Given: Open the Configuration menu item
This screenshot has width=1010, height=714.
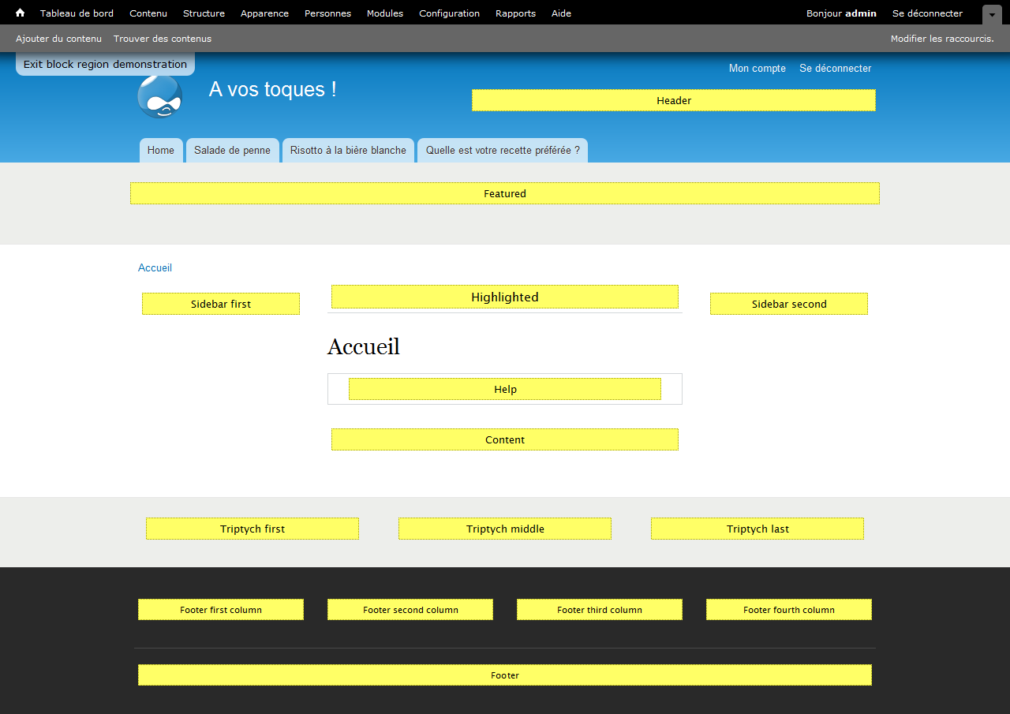Looking at the screenshot, I should point(449,13).
